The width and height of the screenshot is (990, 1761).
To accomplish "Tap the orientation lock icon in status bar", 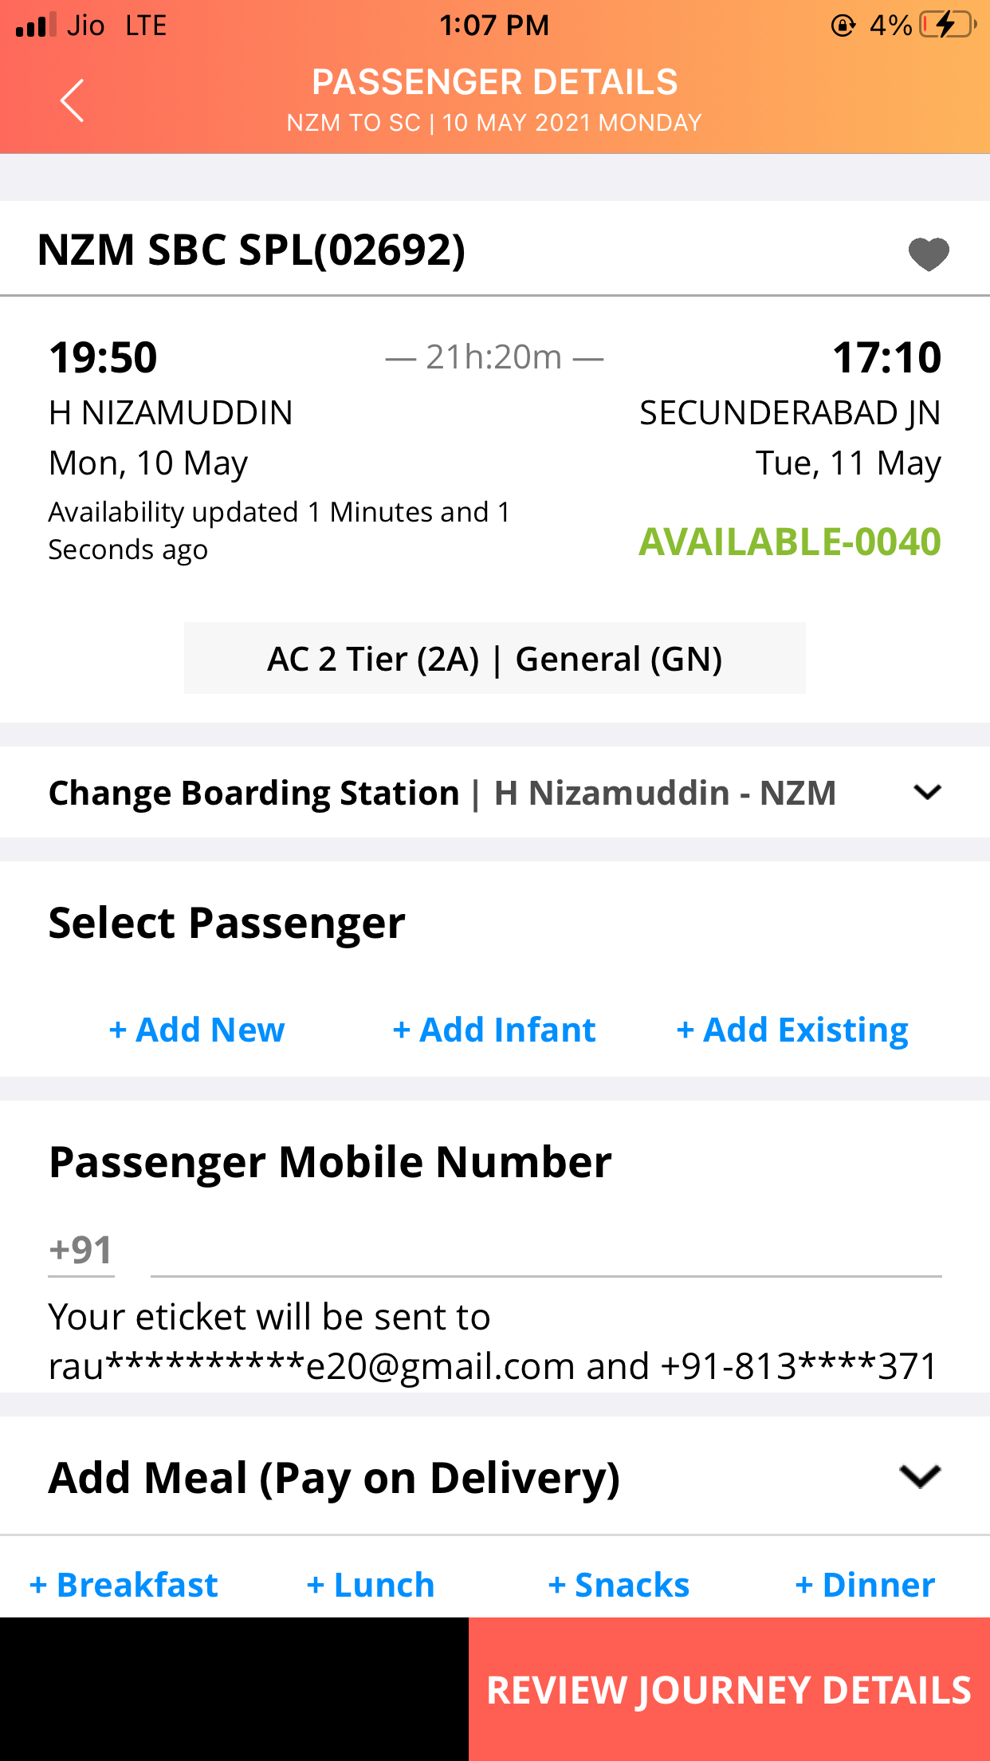I will coord(843,26).
